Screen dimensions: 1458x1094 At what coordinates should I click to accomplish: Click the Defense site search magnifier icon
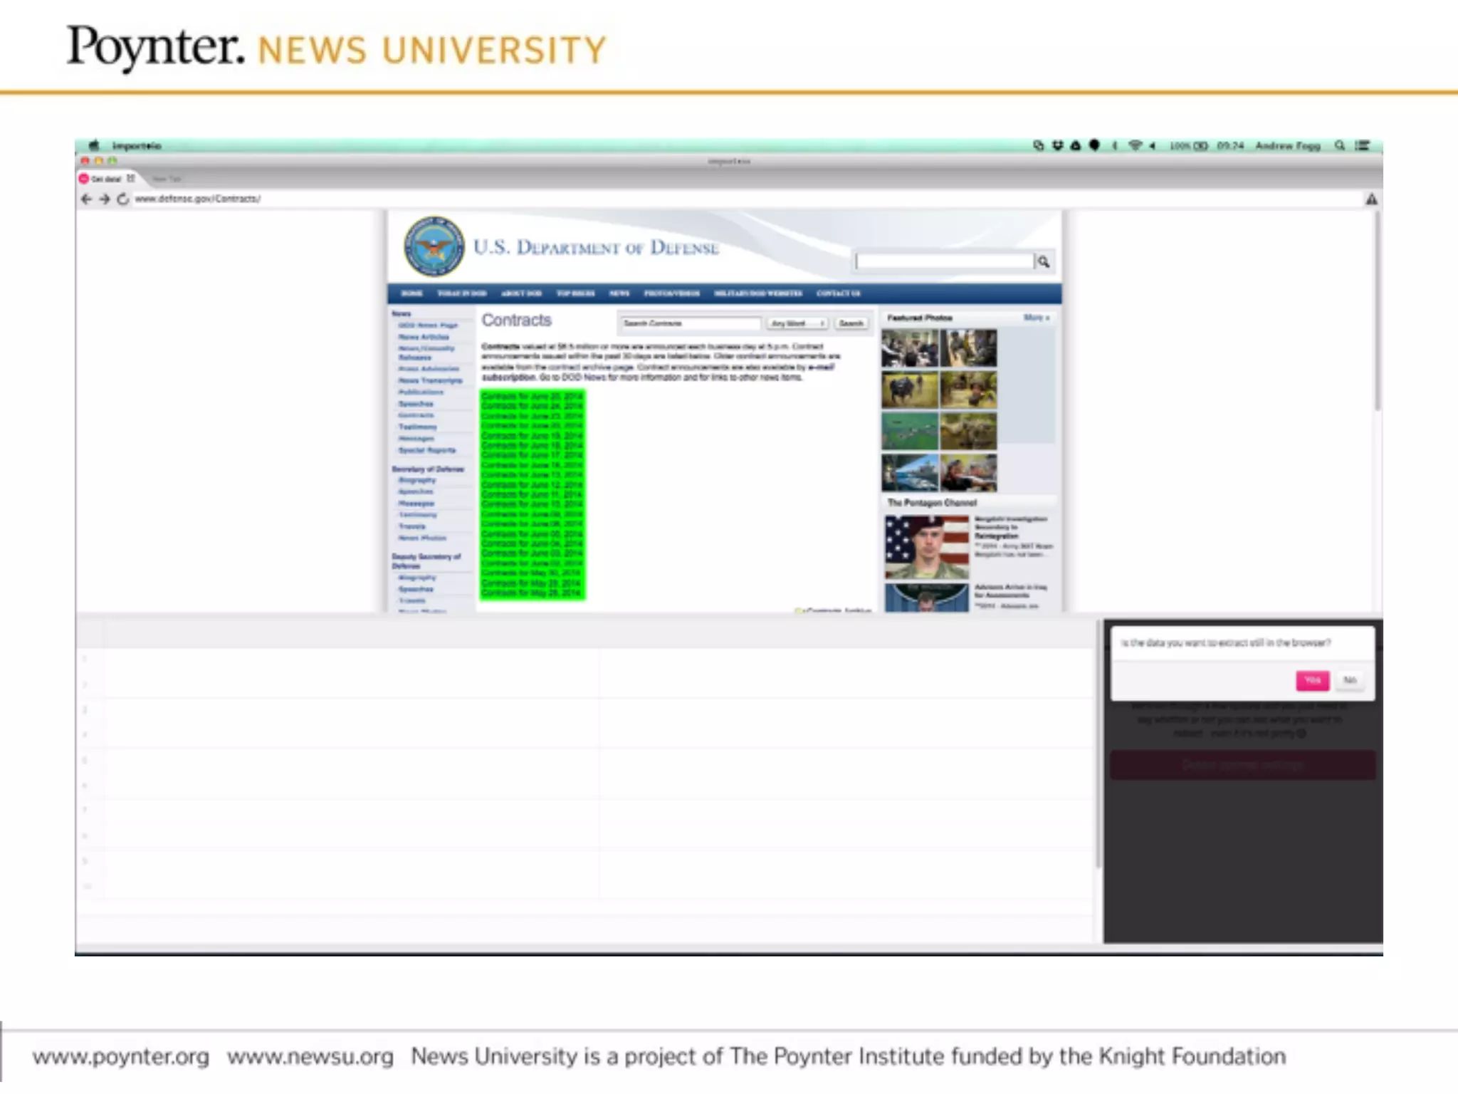pyautogui.click(x=1043, y=262)
